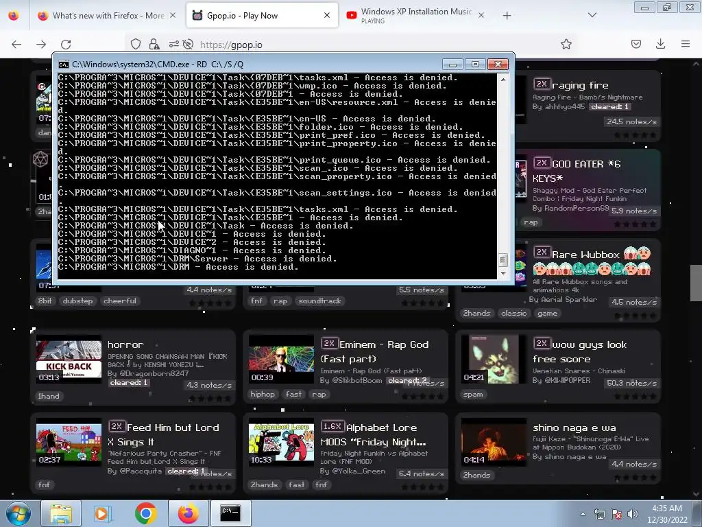Select the hiphop tag
The height and width of the screenshot is (527, 702).
coord(263,395)
